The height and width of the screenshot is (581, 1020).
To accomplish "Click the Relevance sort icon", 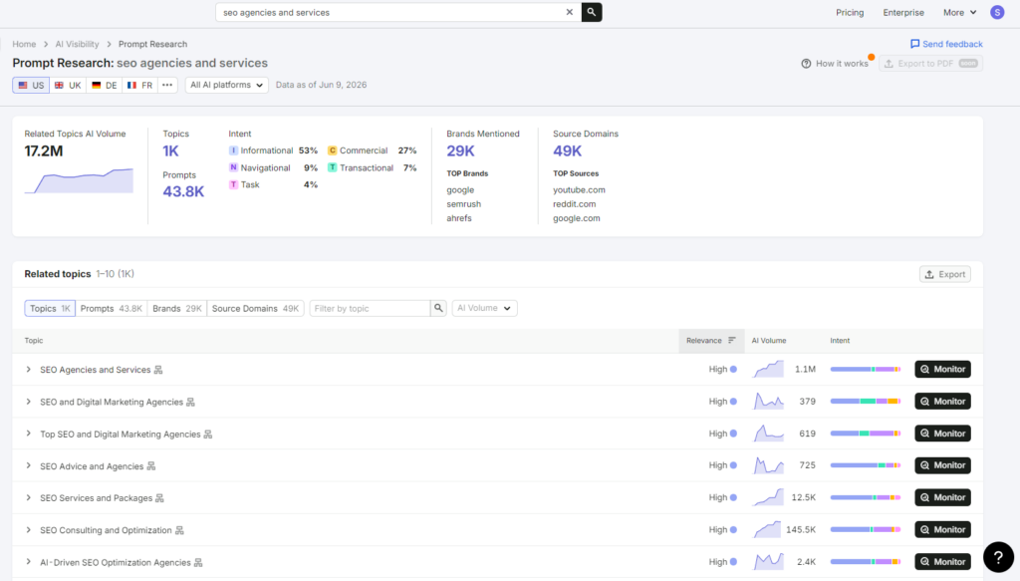I will [732, 340].
